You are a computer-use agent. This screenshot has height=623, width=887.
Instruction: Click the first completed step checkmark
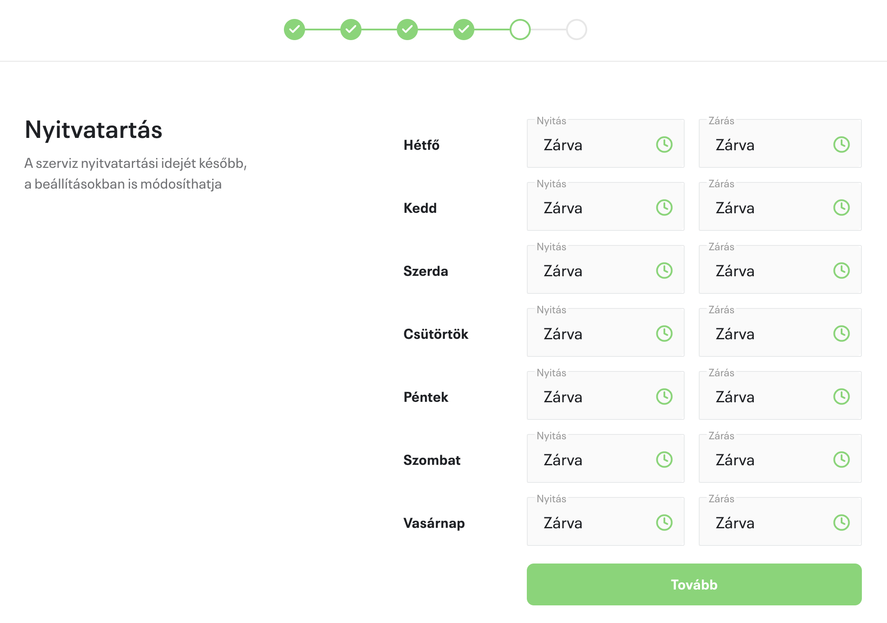pyautogui.click(x=294, y=30)
